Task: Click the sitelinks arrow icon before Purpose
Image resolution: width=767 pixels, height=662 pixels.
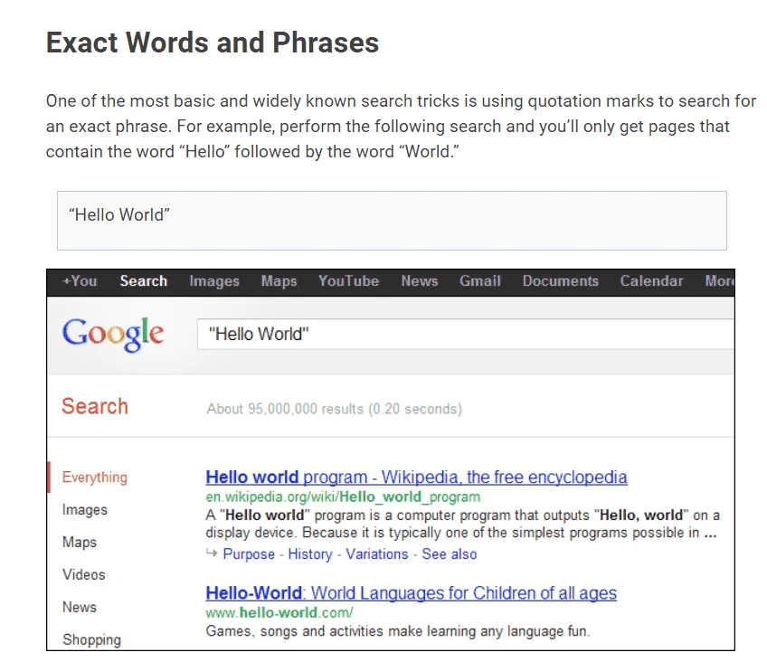Action: (x=212, y=553)
